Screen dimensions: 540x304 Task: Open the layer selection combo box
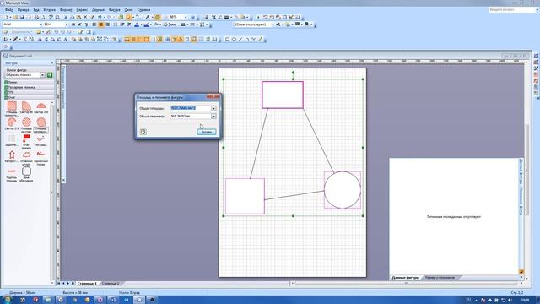(254, 24)
